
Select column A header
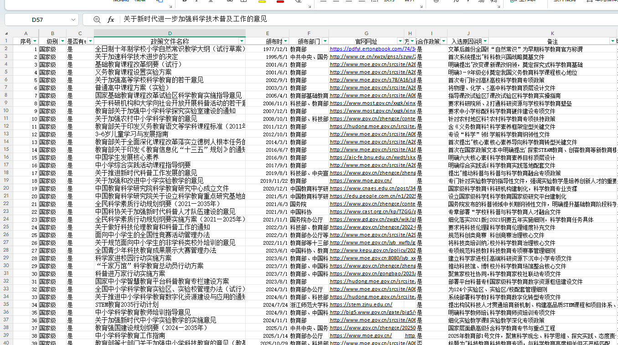coord(26,33)
